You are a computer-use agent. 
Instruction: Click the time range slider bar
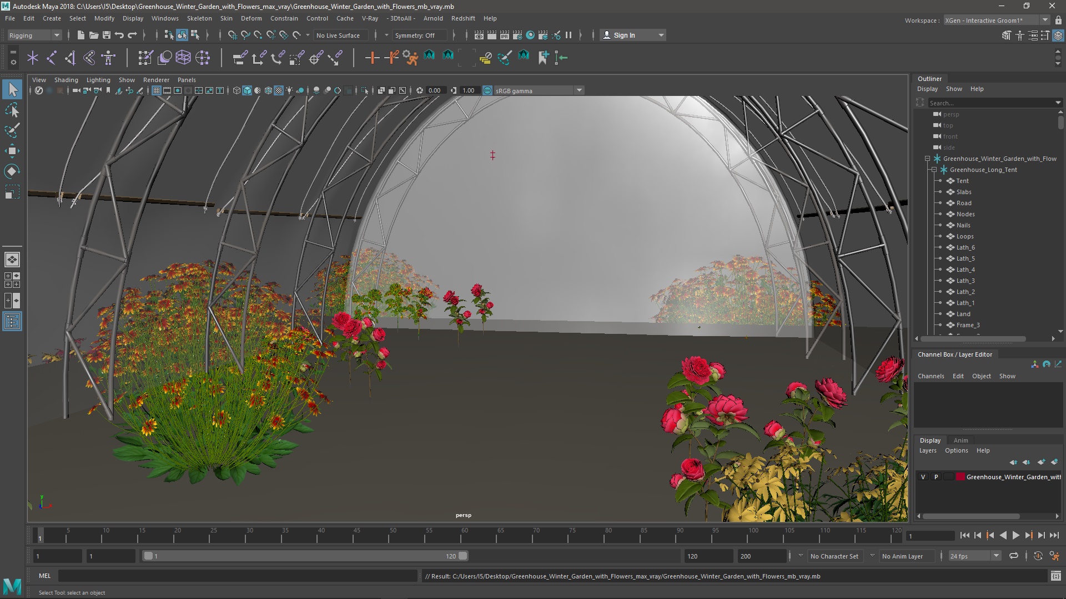click(x=305, y=556)
